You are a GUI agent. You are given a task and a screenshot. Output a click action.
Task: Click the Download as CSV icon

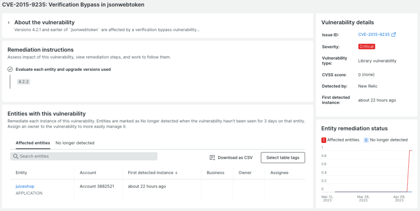(212, 158)
